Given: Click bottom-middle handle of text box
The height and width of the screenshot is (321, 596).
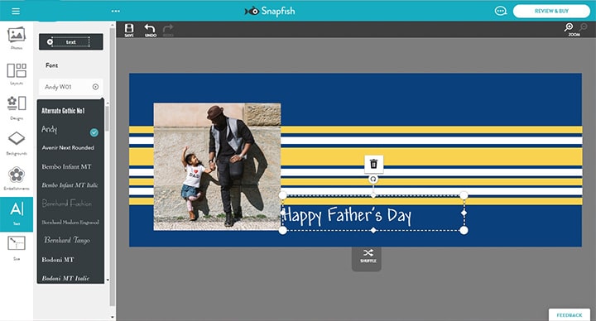Looking at the screenshot, I should tap(373, 230).
